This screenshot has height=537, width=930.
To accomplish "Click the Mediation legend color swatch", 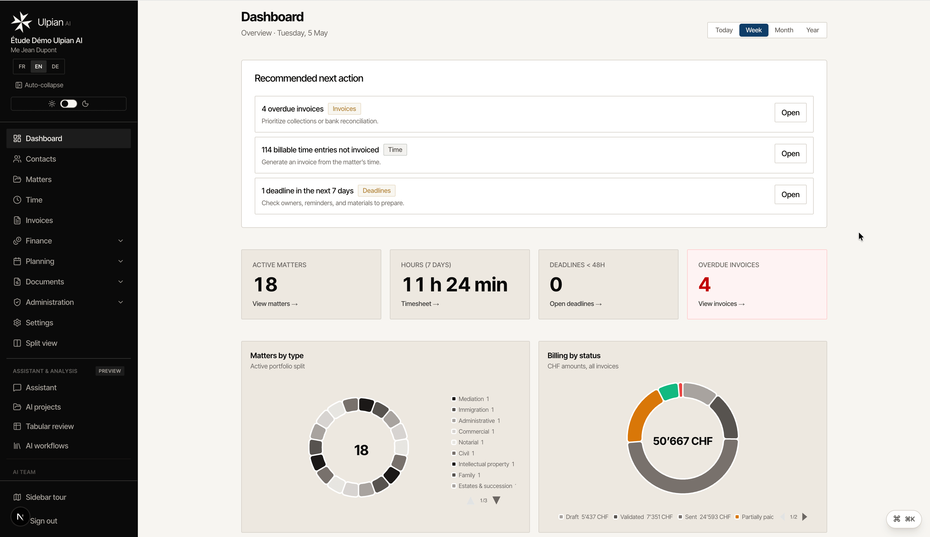I will coord(454,399).
